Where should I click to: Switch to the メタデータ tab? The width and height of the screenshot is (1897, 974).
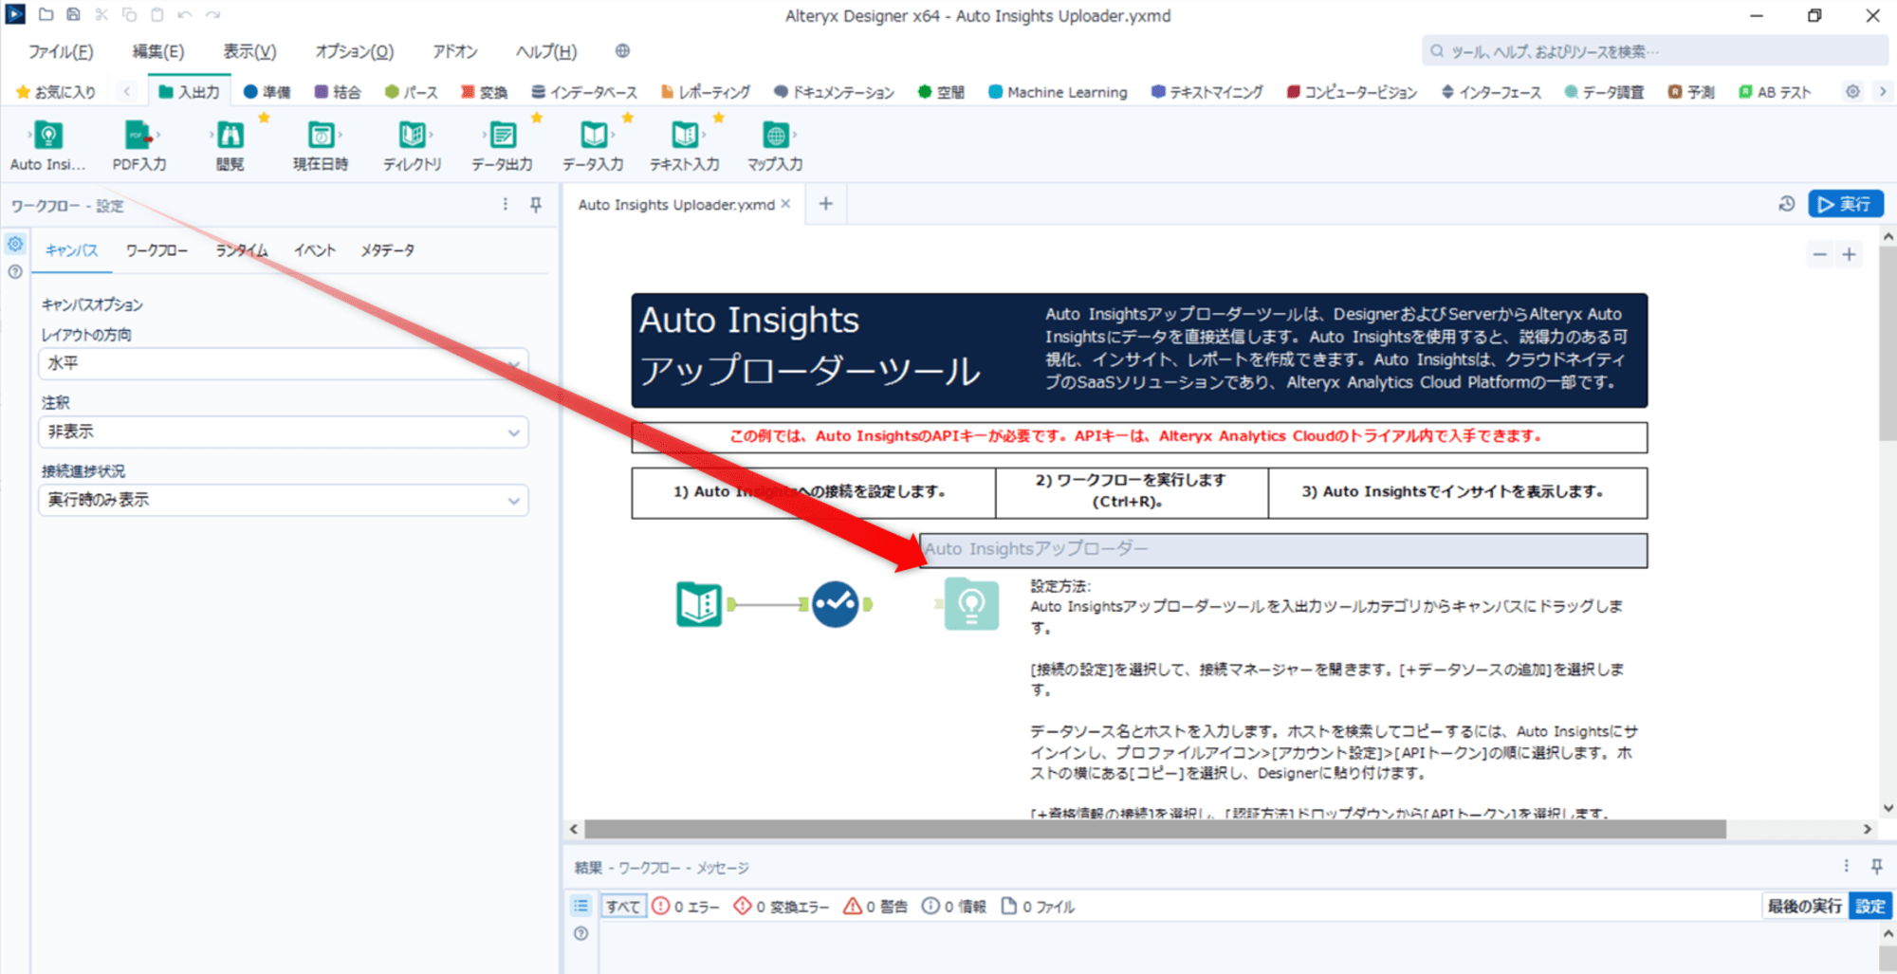387,250
